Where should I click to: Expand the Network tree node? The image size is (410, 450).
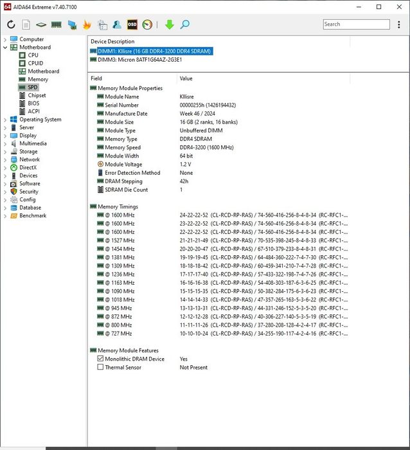(x=5, y=160)
